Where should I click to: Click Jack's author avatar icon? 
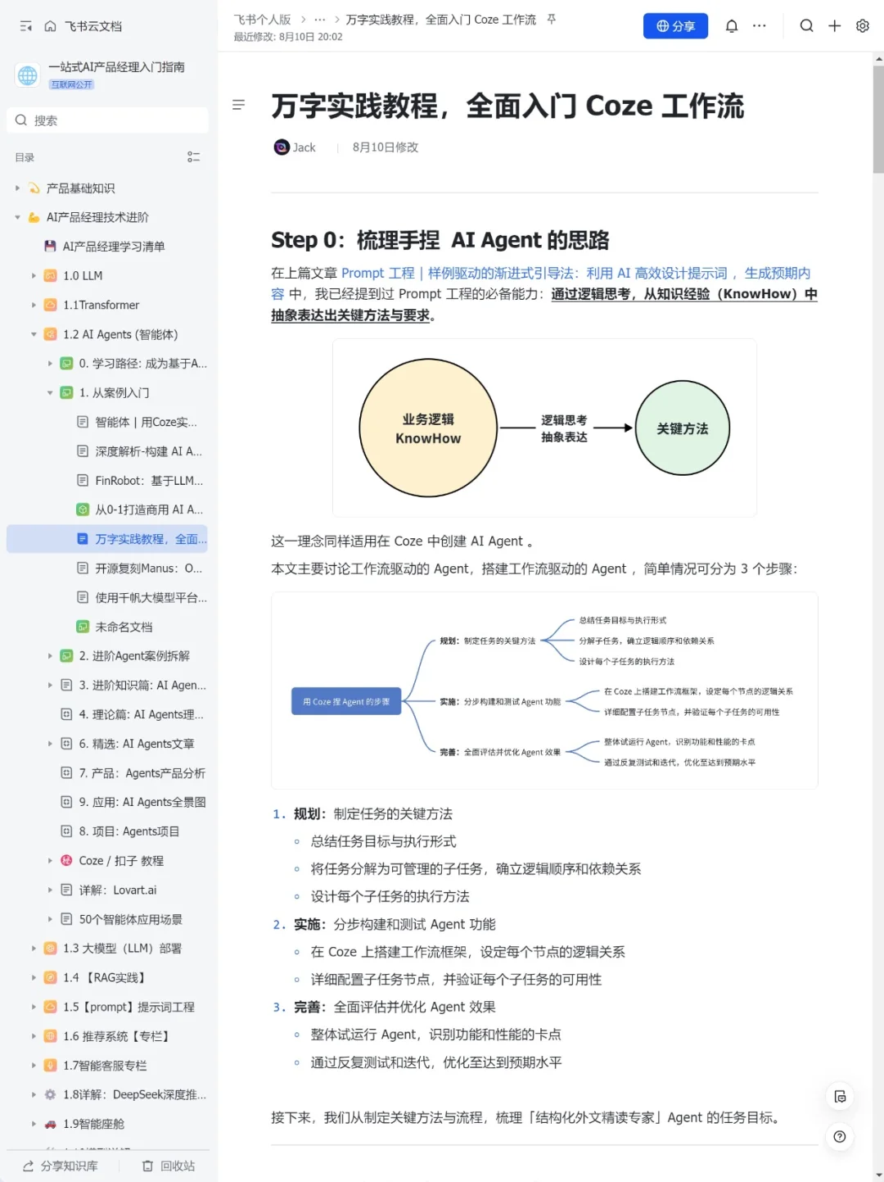pyautogui.click(x=281, y=147)
